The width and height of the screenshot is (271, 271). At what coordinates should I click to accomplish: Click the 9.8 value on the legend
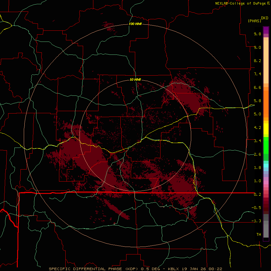257,34
